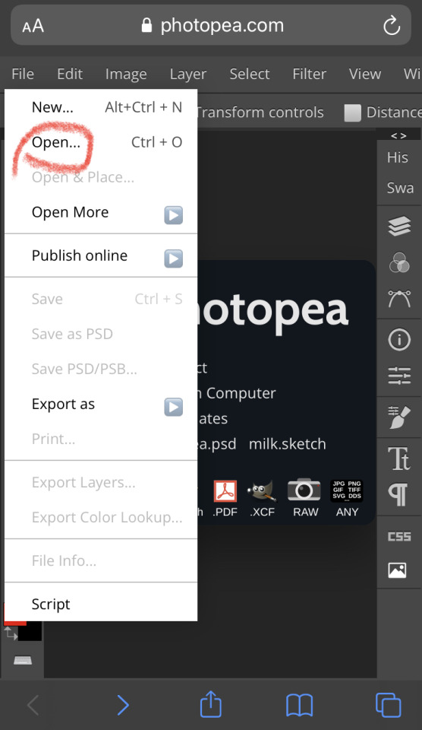Click 'Transform controls' option label

pos(260,113)
